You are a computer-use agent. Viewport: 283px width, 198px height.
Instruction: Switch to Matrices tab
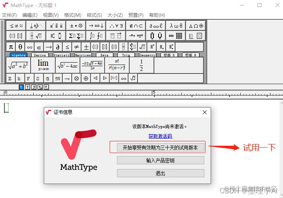(x=83, y=55)
